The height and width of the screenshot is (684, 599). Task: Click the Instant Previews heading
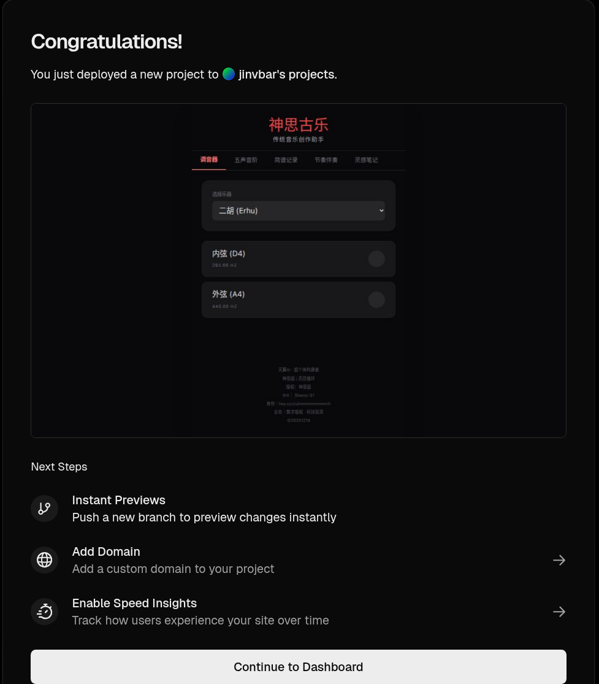pyautogui.click(x=119, y=500)
